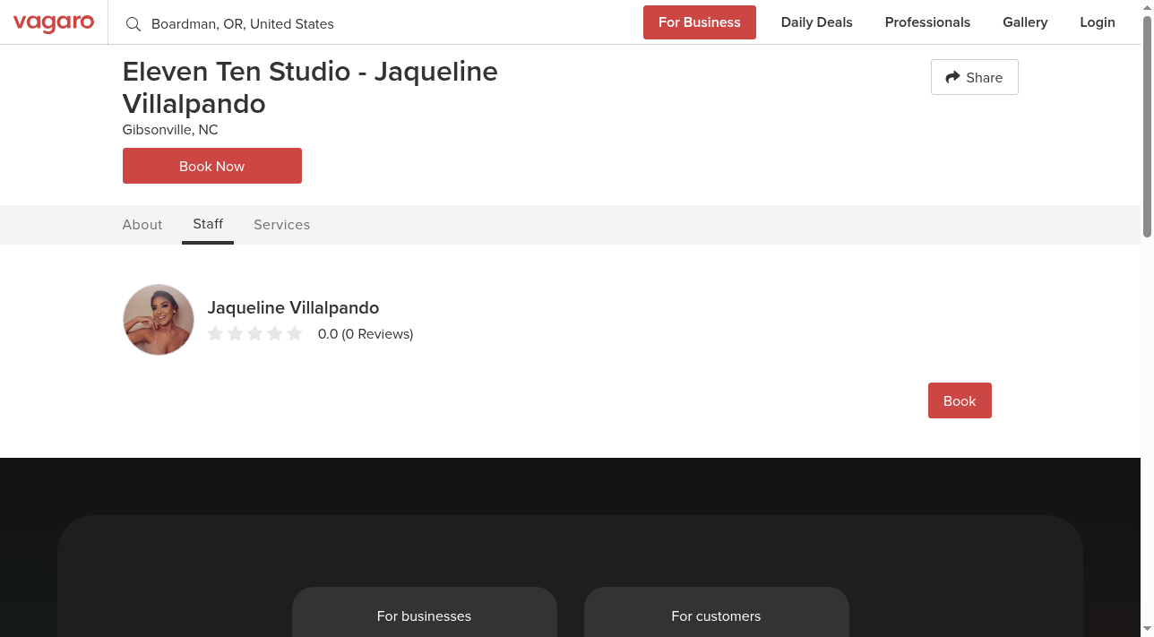Image resolution: width=1154 pixels, height=637 pixels.
Task: Click the scrollbar down arrow
Action: (1147, 630)
